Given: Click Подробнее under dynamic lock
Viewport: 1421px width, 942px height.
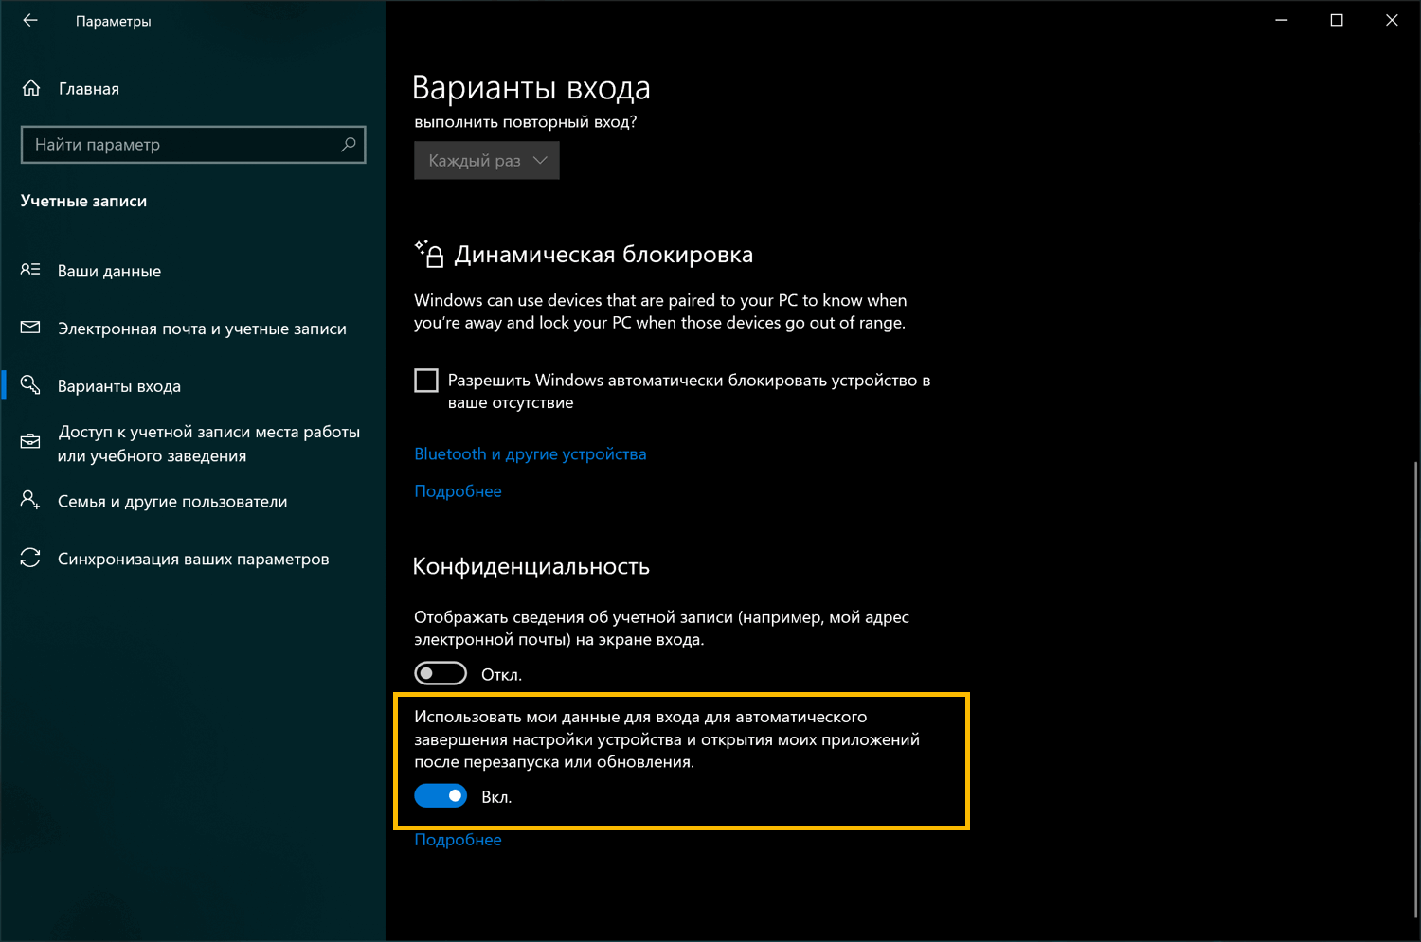Looking at the screenshot, I should 458,491.
